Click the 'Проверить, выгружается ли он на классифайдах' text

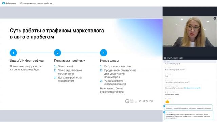pos(26,68)
